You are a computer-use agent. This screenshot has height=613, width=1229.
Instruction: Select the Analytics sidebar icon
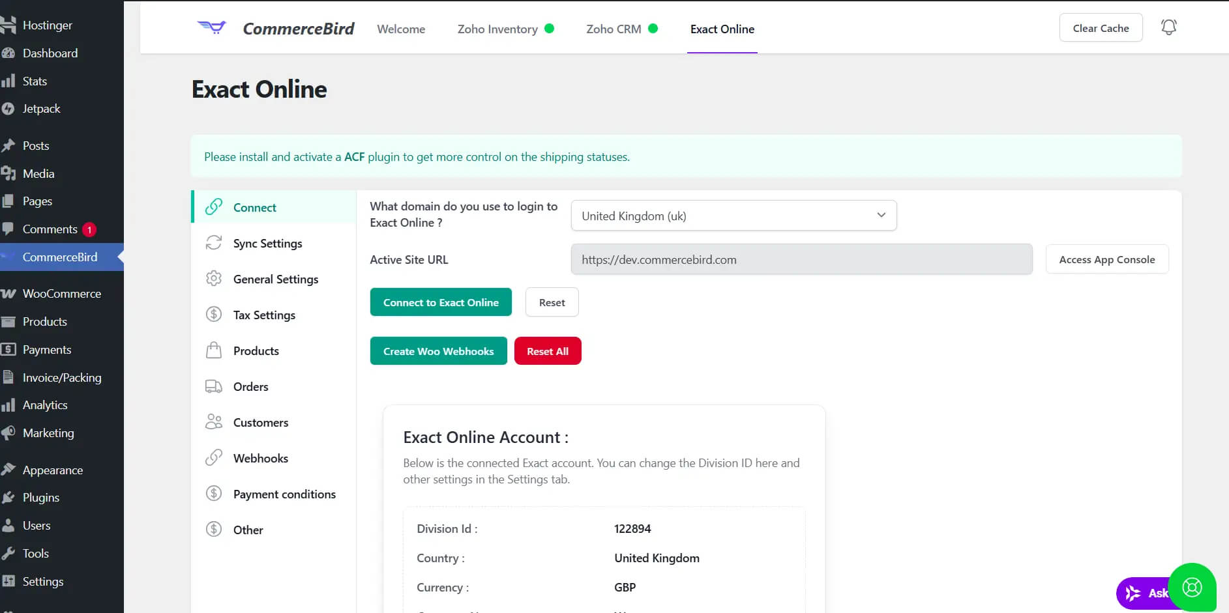(9, 405)
